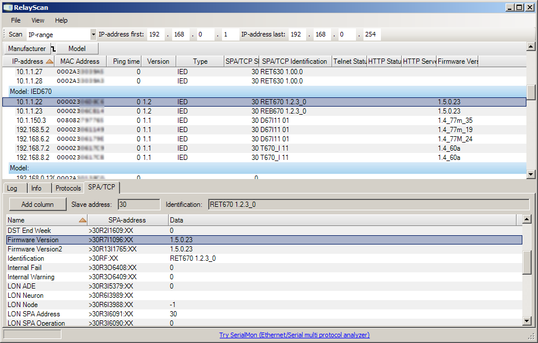Click the Manufacturer grouping button
The height and width of the screenshot is (343, 538).
tap(27, 49)
